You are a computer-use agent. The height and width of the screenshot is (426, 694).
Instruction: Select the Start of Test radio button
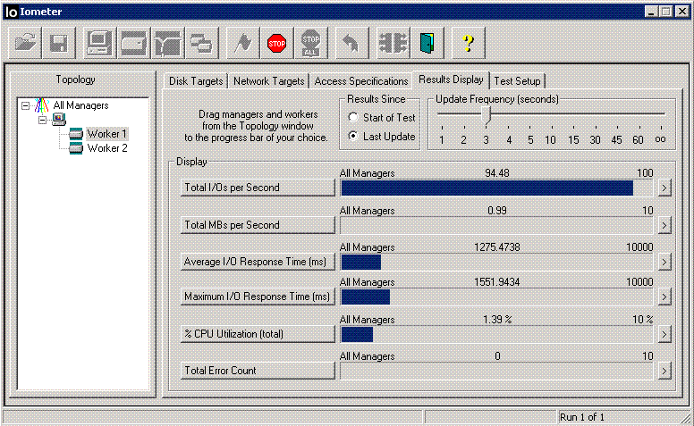(x=354, y=118)
